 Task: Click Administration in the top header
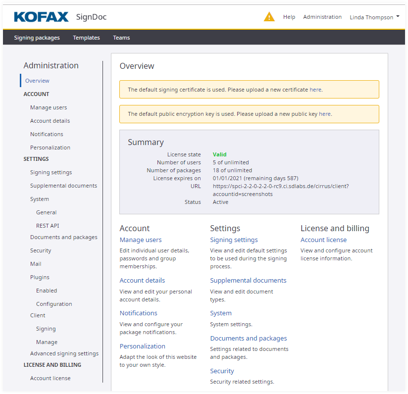pos(322,17)
